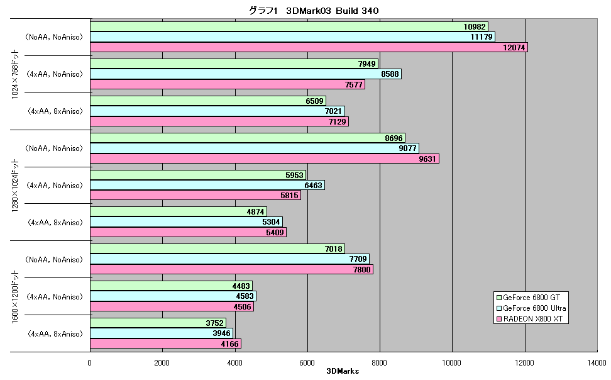Click the value label '7577'
Image resolution: width=611 pixels, height=380 pixels.
coord(353,84)
